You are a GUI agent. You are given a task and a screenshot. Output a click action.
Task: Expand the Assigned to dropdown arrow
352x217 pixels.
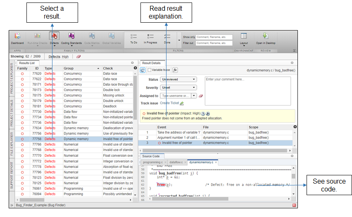tap(194, 96)
